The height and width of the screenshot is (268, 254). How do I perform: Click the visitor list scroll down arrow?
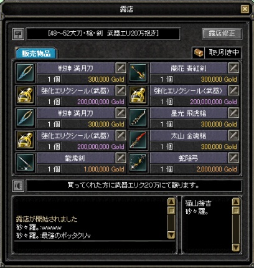coord(236,247)
